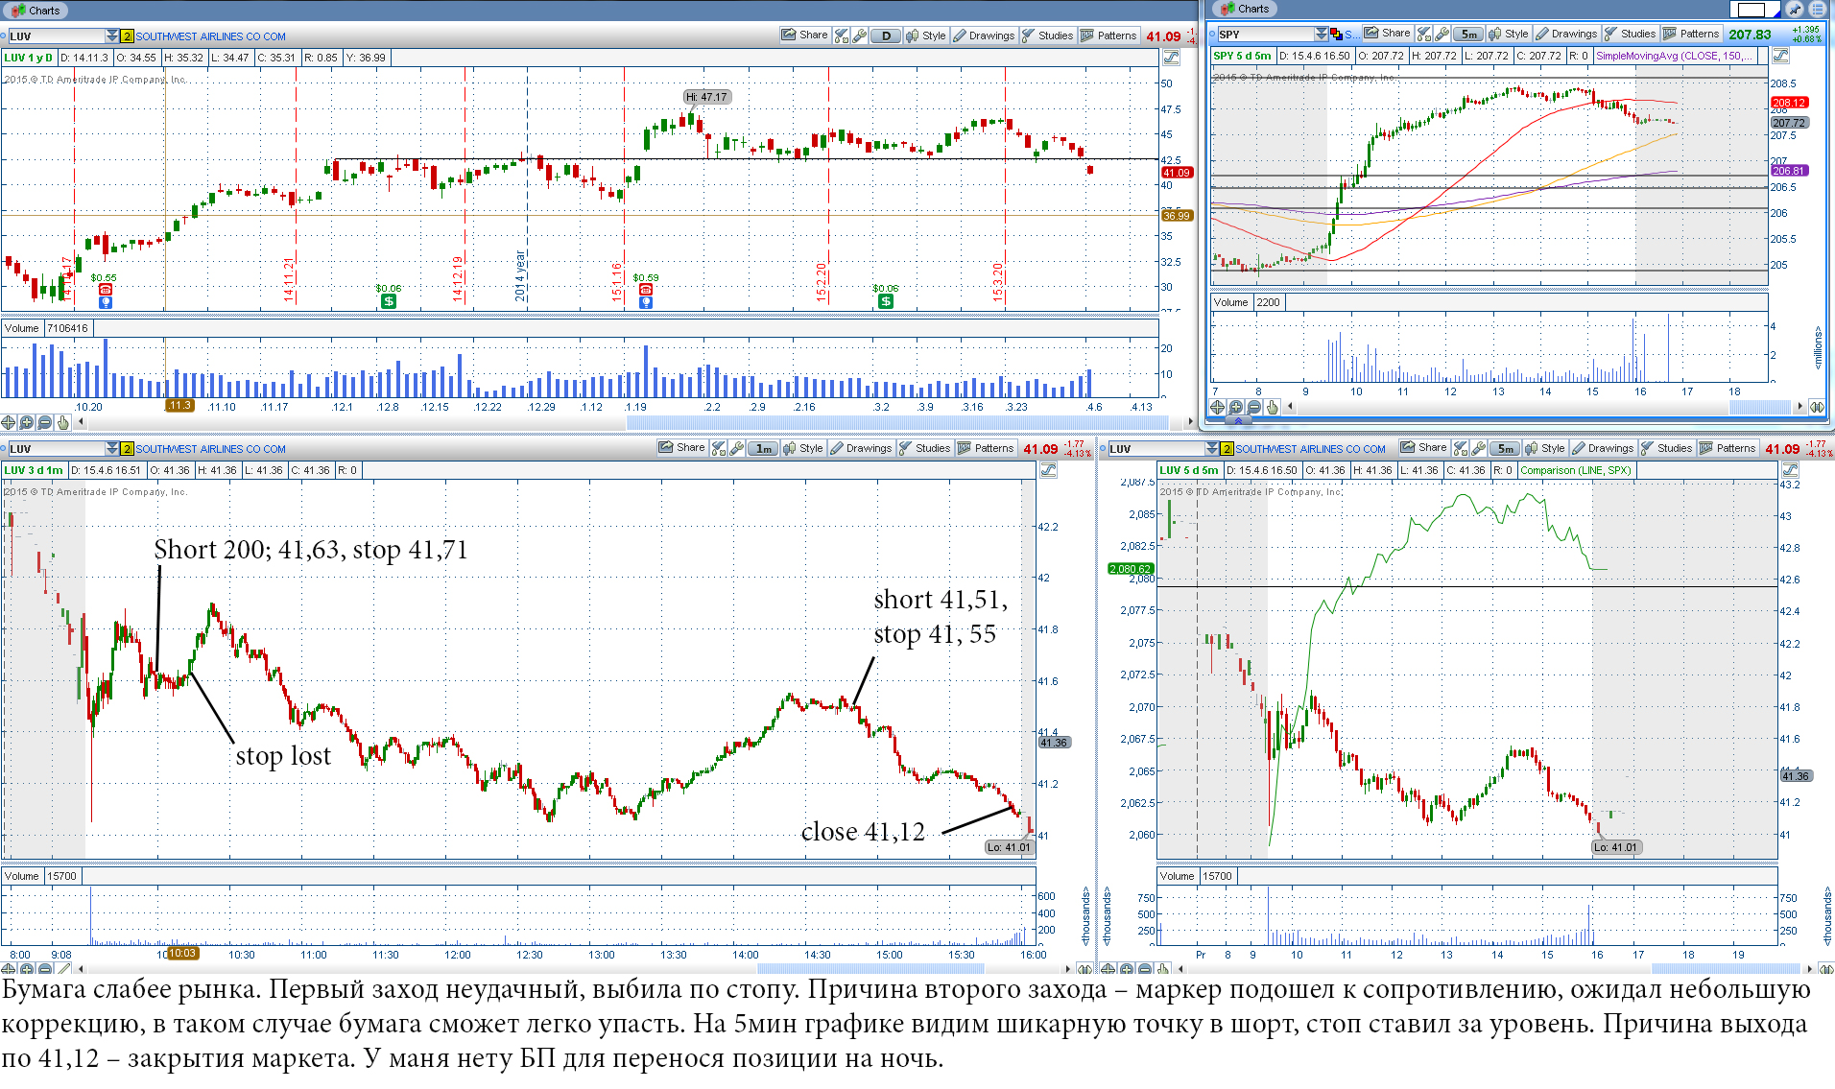This screenshot has height=1089, width=1835.
Task: Click Share in the LUV 1m chart toolbar
Action: [681, 448]
